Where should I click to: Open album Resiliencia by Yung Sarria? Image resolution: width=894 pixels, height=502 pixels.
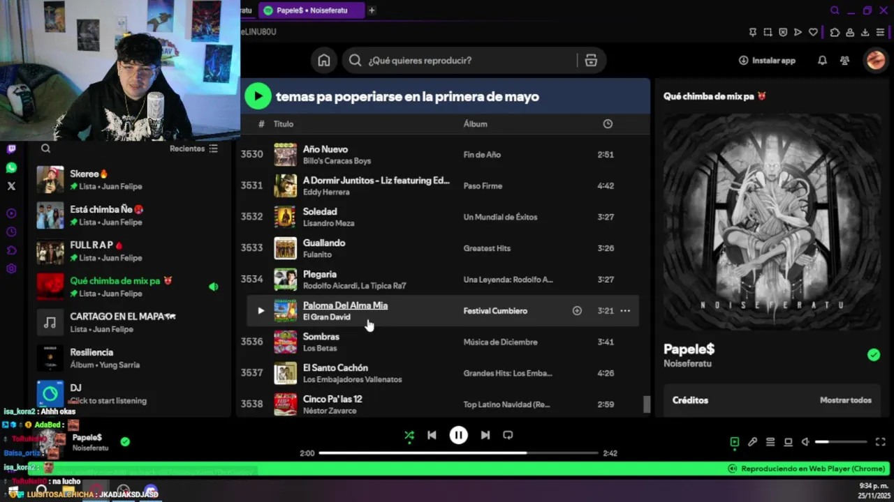coord(129,358)
